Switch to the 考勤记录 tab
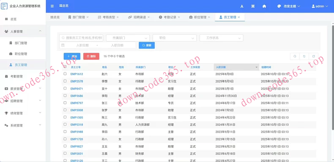334x162 pixels. pyautogui.click(x=170, y=17)
